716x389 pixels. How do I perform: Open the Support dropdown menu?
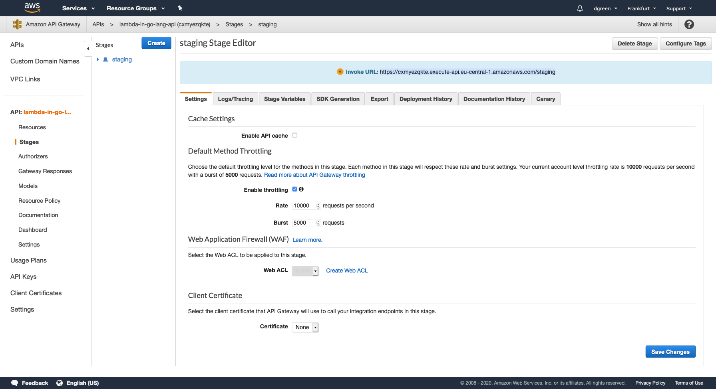click(679, 8)
